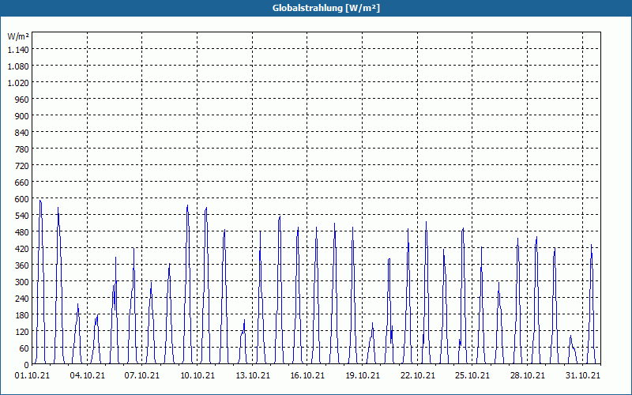Select the 01.10.21 date label

(x=32, y=376)
